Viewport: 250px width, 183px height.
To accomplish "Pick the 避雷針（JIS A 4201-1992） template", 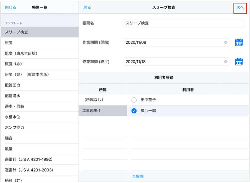I will pyautogui.click(x=39, y=159).
